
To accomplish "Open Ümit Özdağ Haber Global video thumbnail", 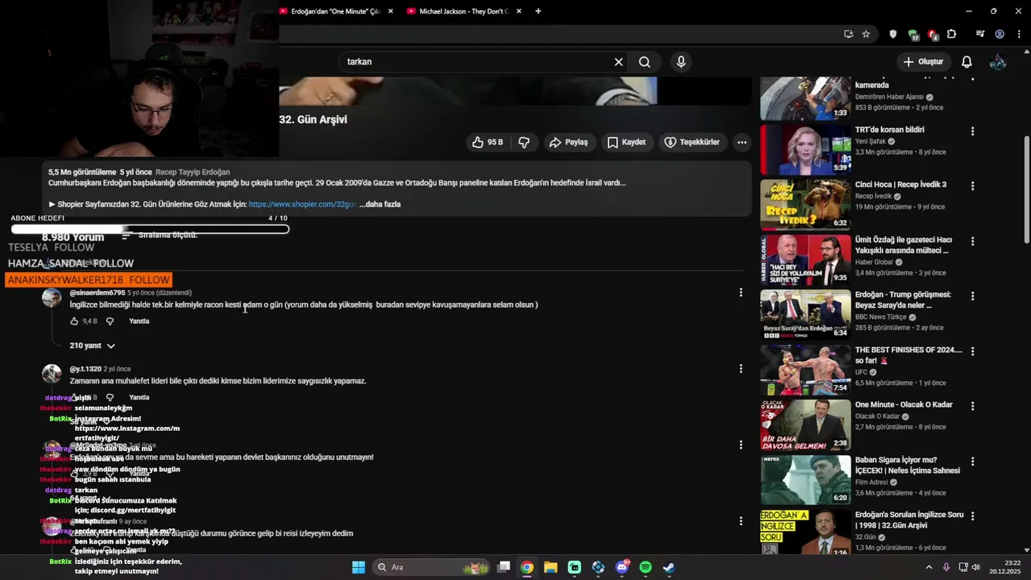I will pos(805,259).
